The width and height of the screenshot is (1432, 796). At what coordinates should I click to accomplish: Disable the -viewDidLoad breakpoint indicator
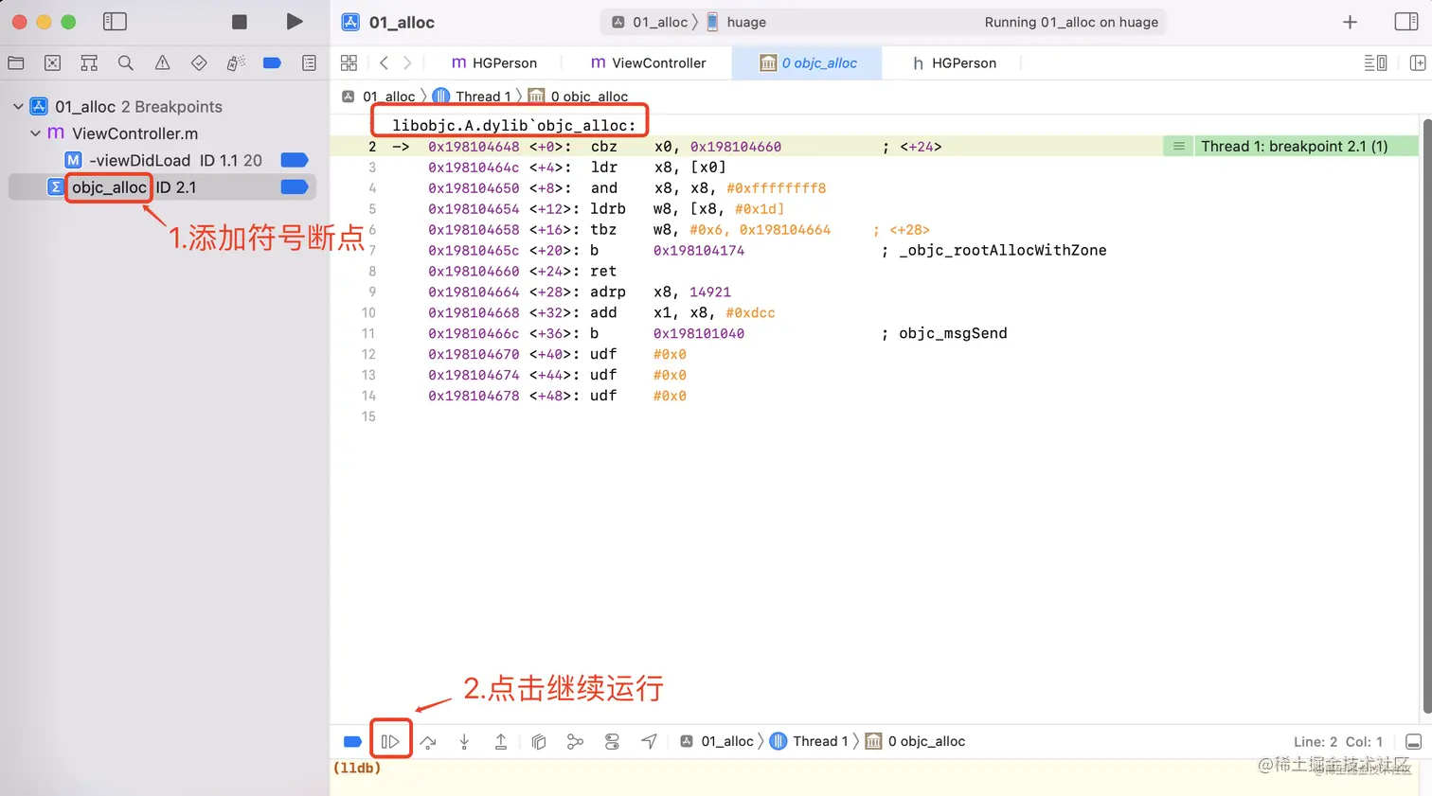click(295, 160)
